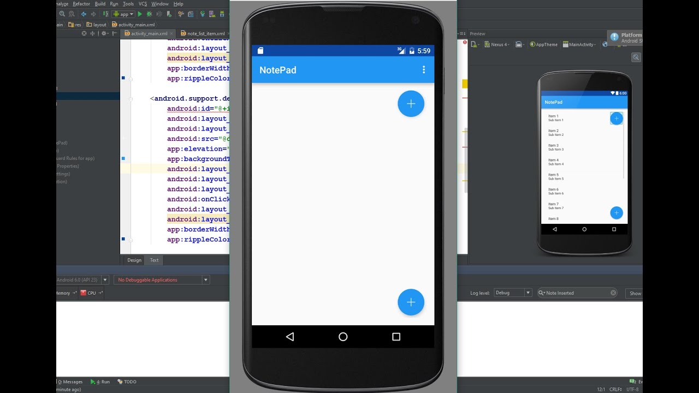Open the orientation dropdown in Preview
Screen dimensions: 699x393
click(x=520, y=45)
